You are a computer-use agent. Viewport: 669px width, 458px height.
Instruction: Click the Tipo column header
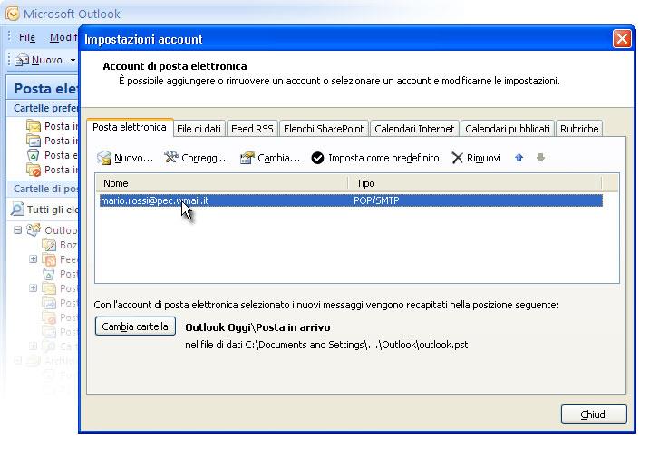475,183
